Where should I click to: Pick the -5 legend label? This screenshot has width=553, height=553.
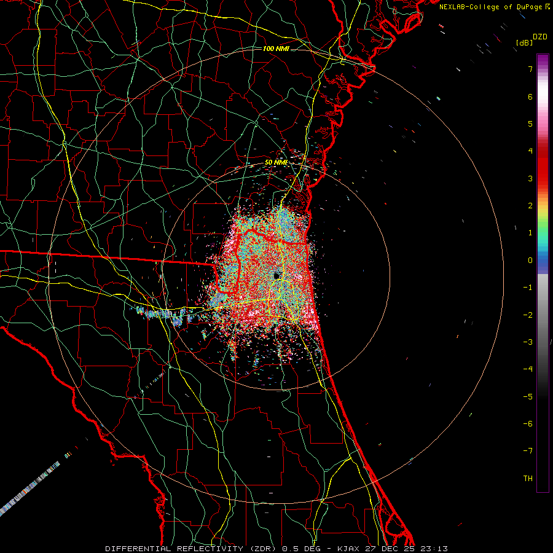528,397
